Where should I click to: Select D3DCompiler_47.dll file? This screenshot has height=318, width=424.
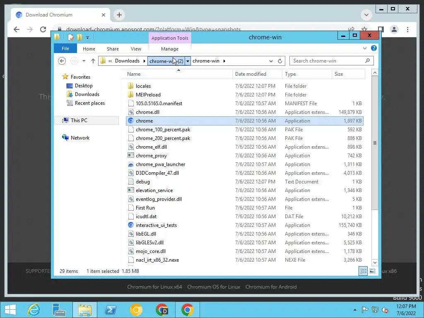[157, 173]
